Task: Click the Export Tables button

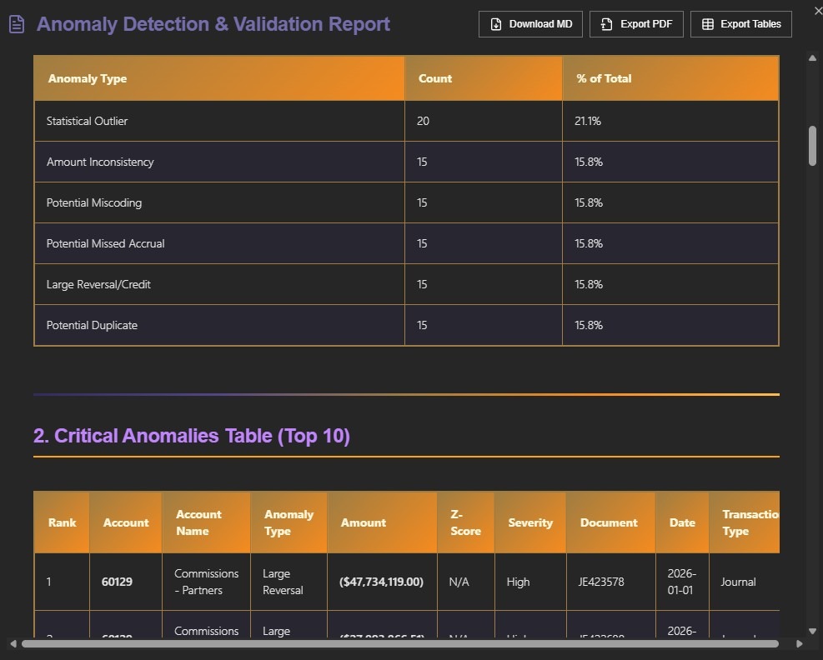Action: point(740,23)
